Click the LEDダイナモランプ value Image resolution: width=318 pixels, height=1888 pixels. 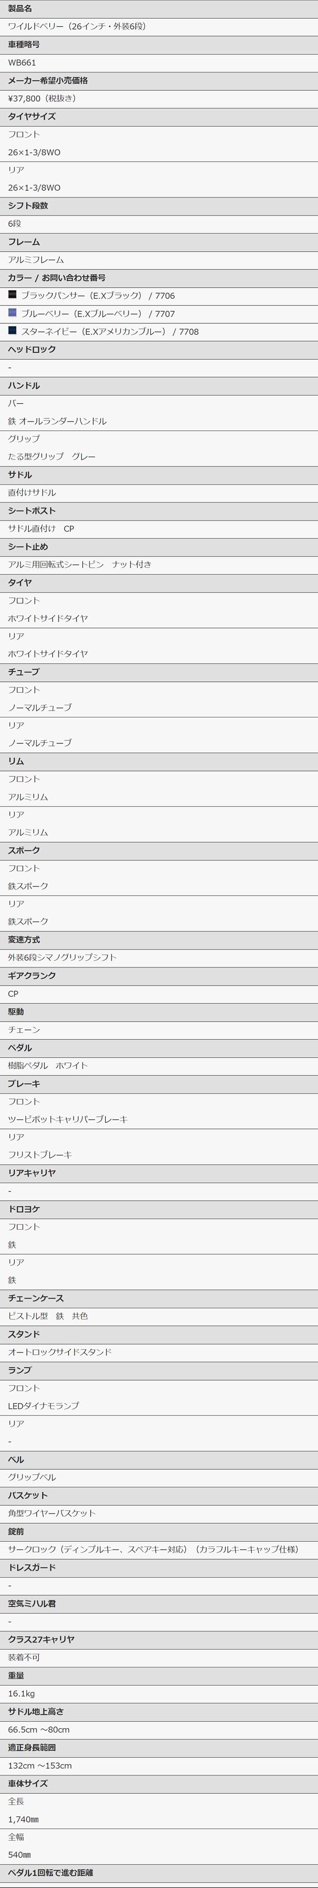click(x=43, y=1406)
